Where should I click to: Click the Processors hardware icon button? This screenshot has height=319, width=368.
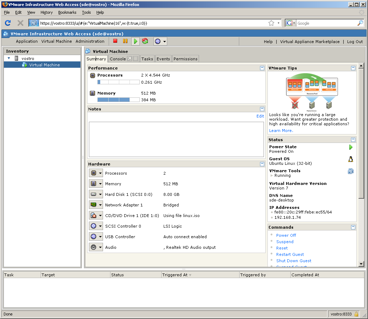coord(93,173)
